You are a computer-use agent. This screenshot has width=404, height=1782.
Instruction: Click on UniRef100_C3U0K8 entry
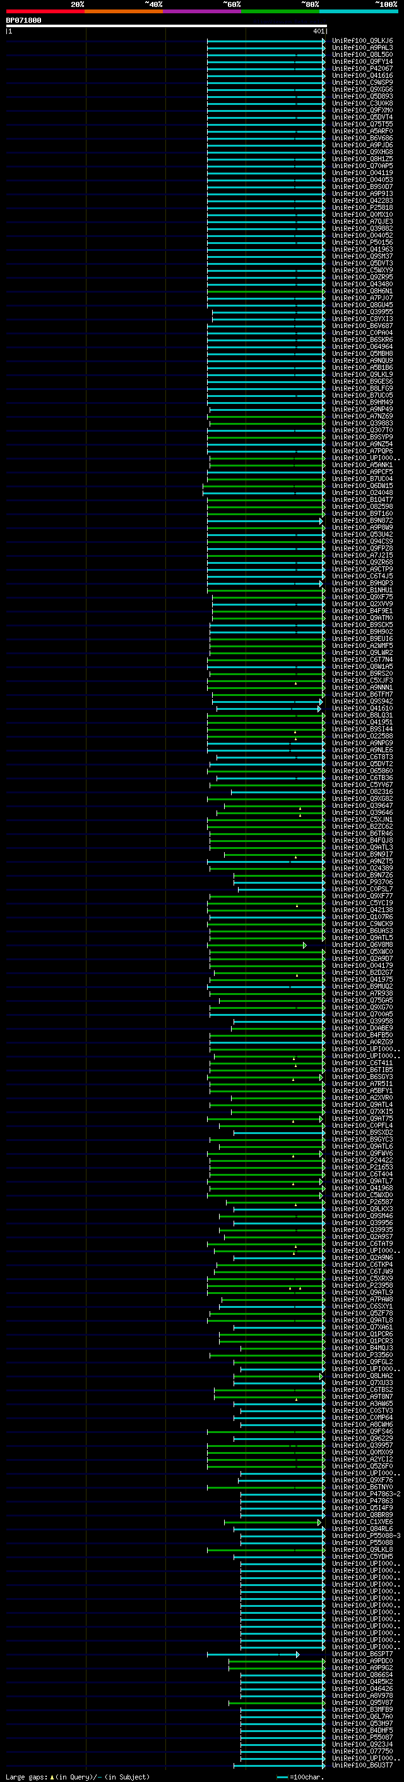pyautogui.click(x=362, y=103)
